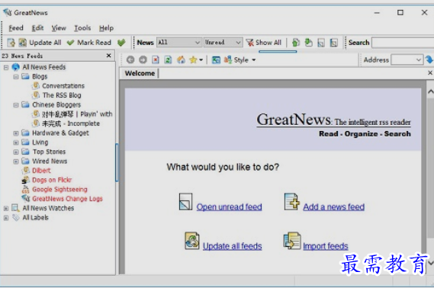Select GreatNews Change Logs feed
The image size is (434, 288).
[x=67, y=199]
